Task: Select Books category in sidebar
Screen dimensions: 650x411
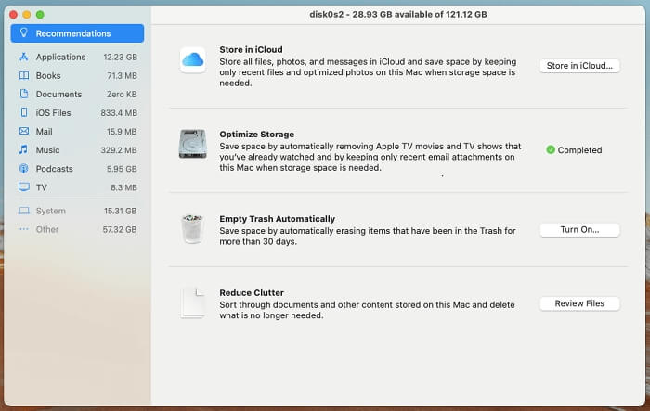Action: [77, 75]
